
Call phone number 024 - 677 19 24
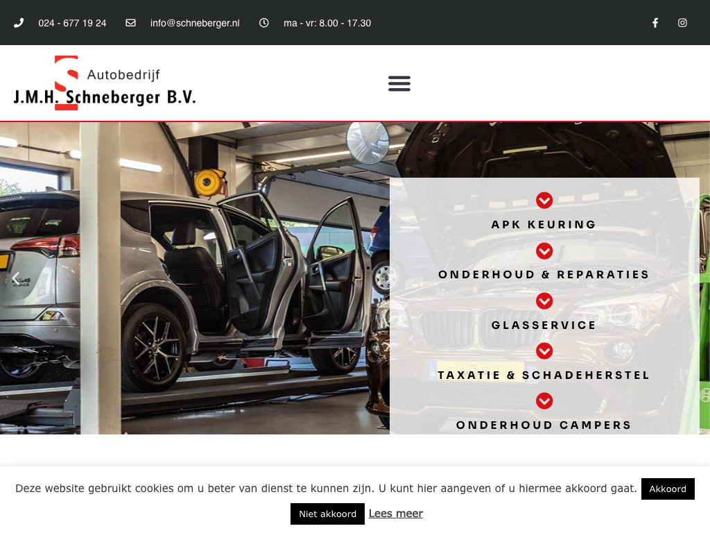click(72, 23)
